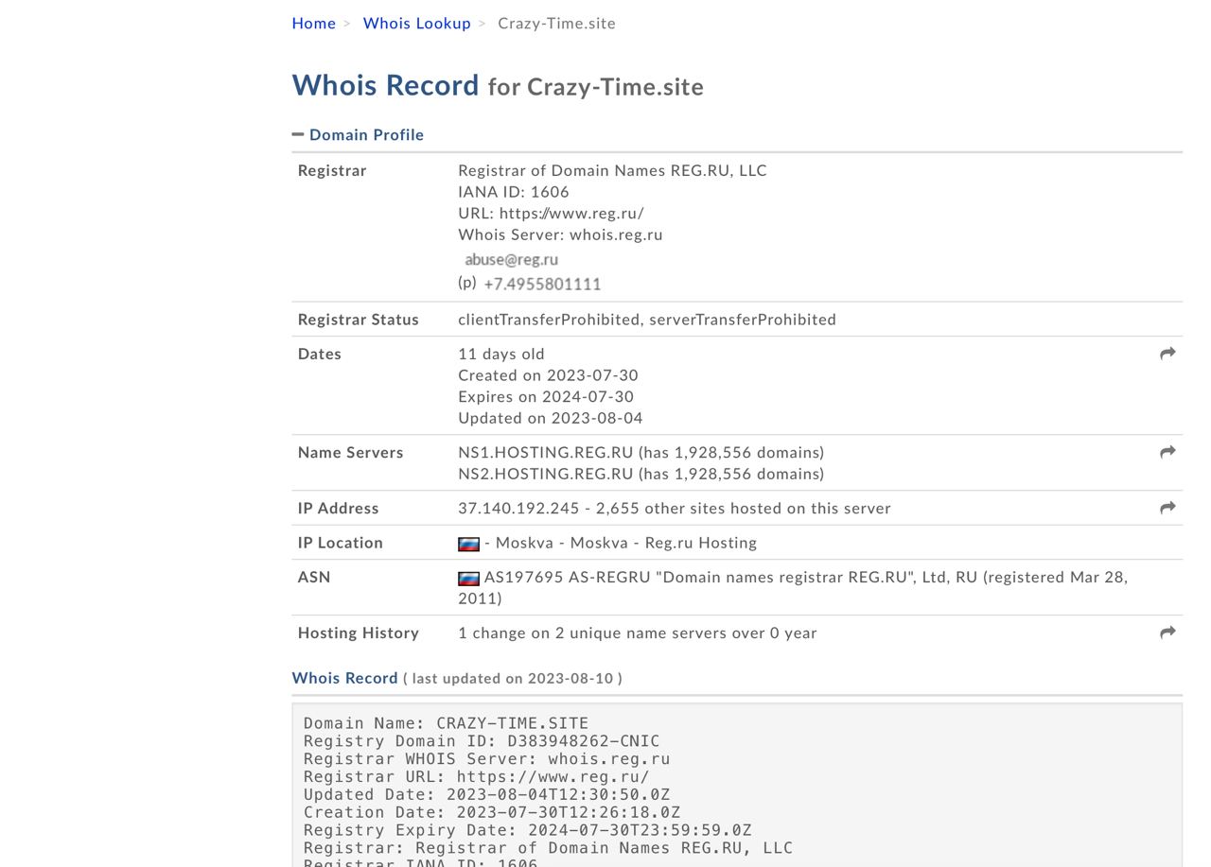
Task: Click the Domain Profile section heading
Action: point(366,135)
